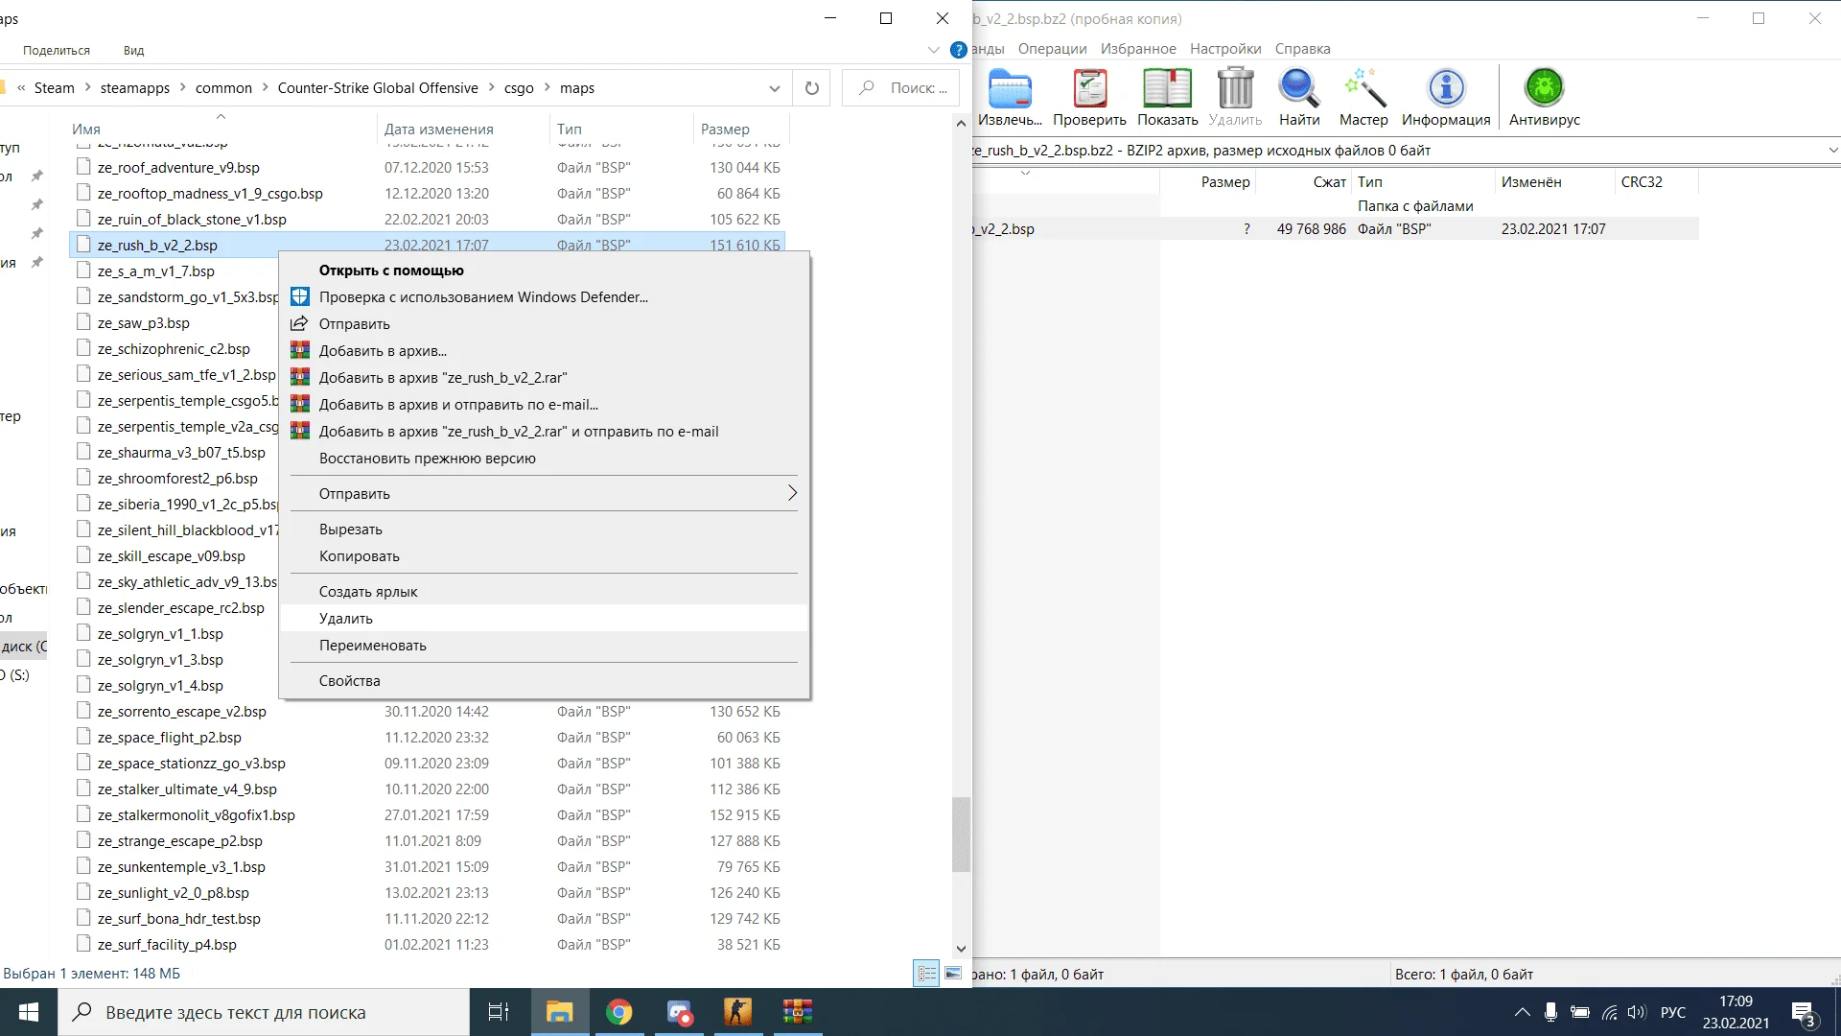This screenshot has width=1841, height=1036.
Task: Expand the Отправить submenu arrow
Action: [792, 493]
